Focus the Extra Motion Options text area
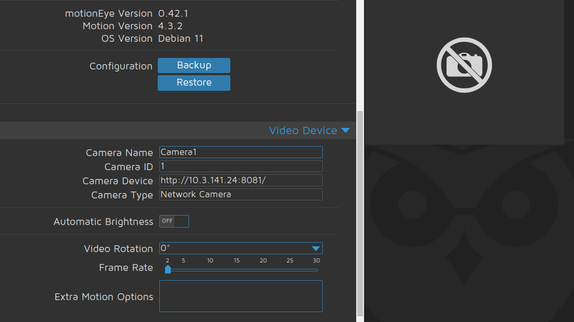574x322 pixels. click(x=240, y=296)
